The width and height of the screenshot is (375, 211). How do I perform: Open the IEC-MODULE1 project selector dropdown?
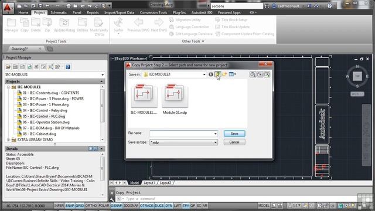pyautogui.click(x=103, y=75)
